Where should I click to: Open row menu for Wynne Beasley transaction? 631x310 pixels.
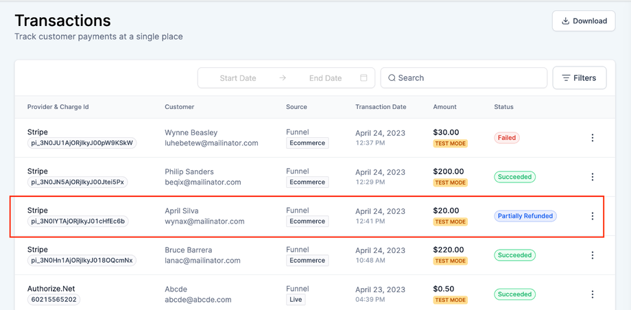593,138
